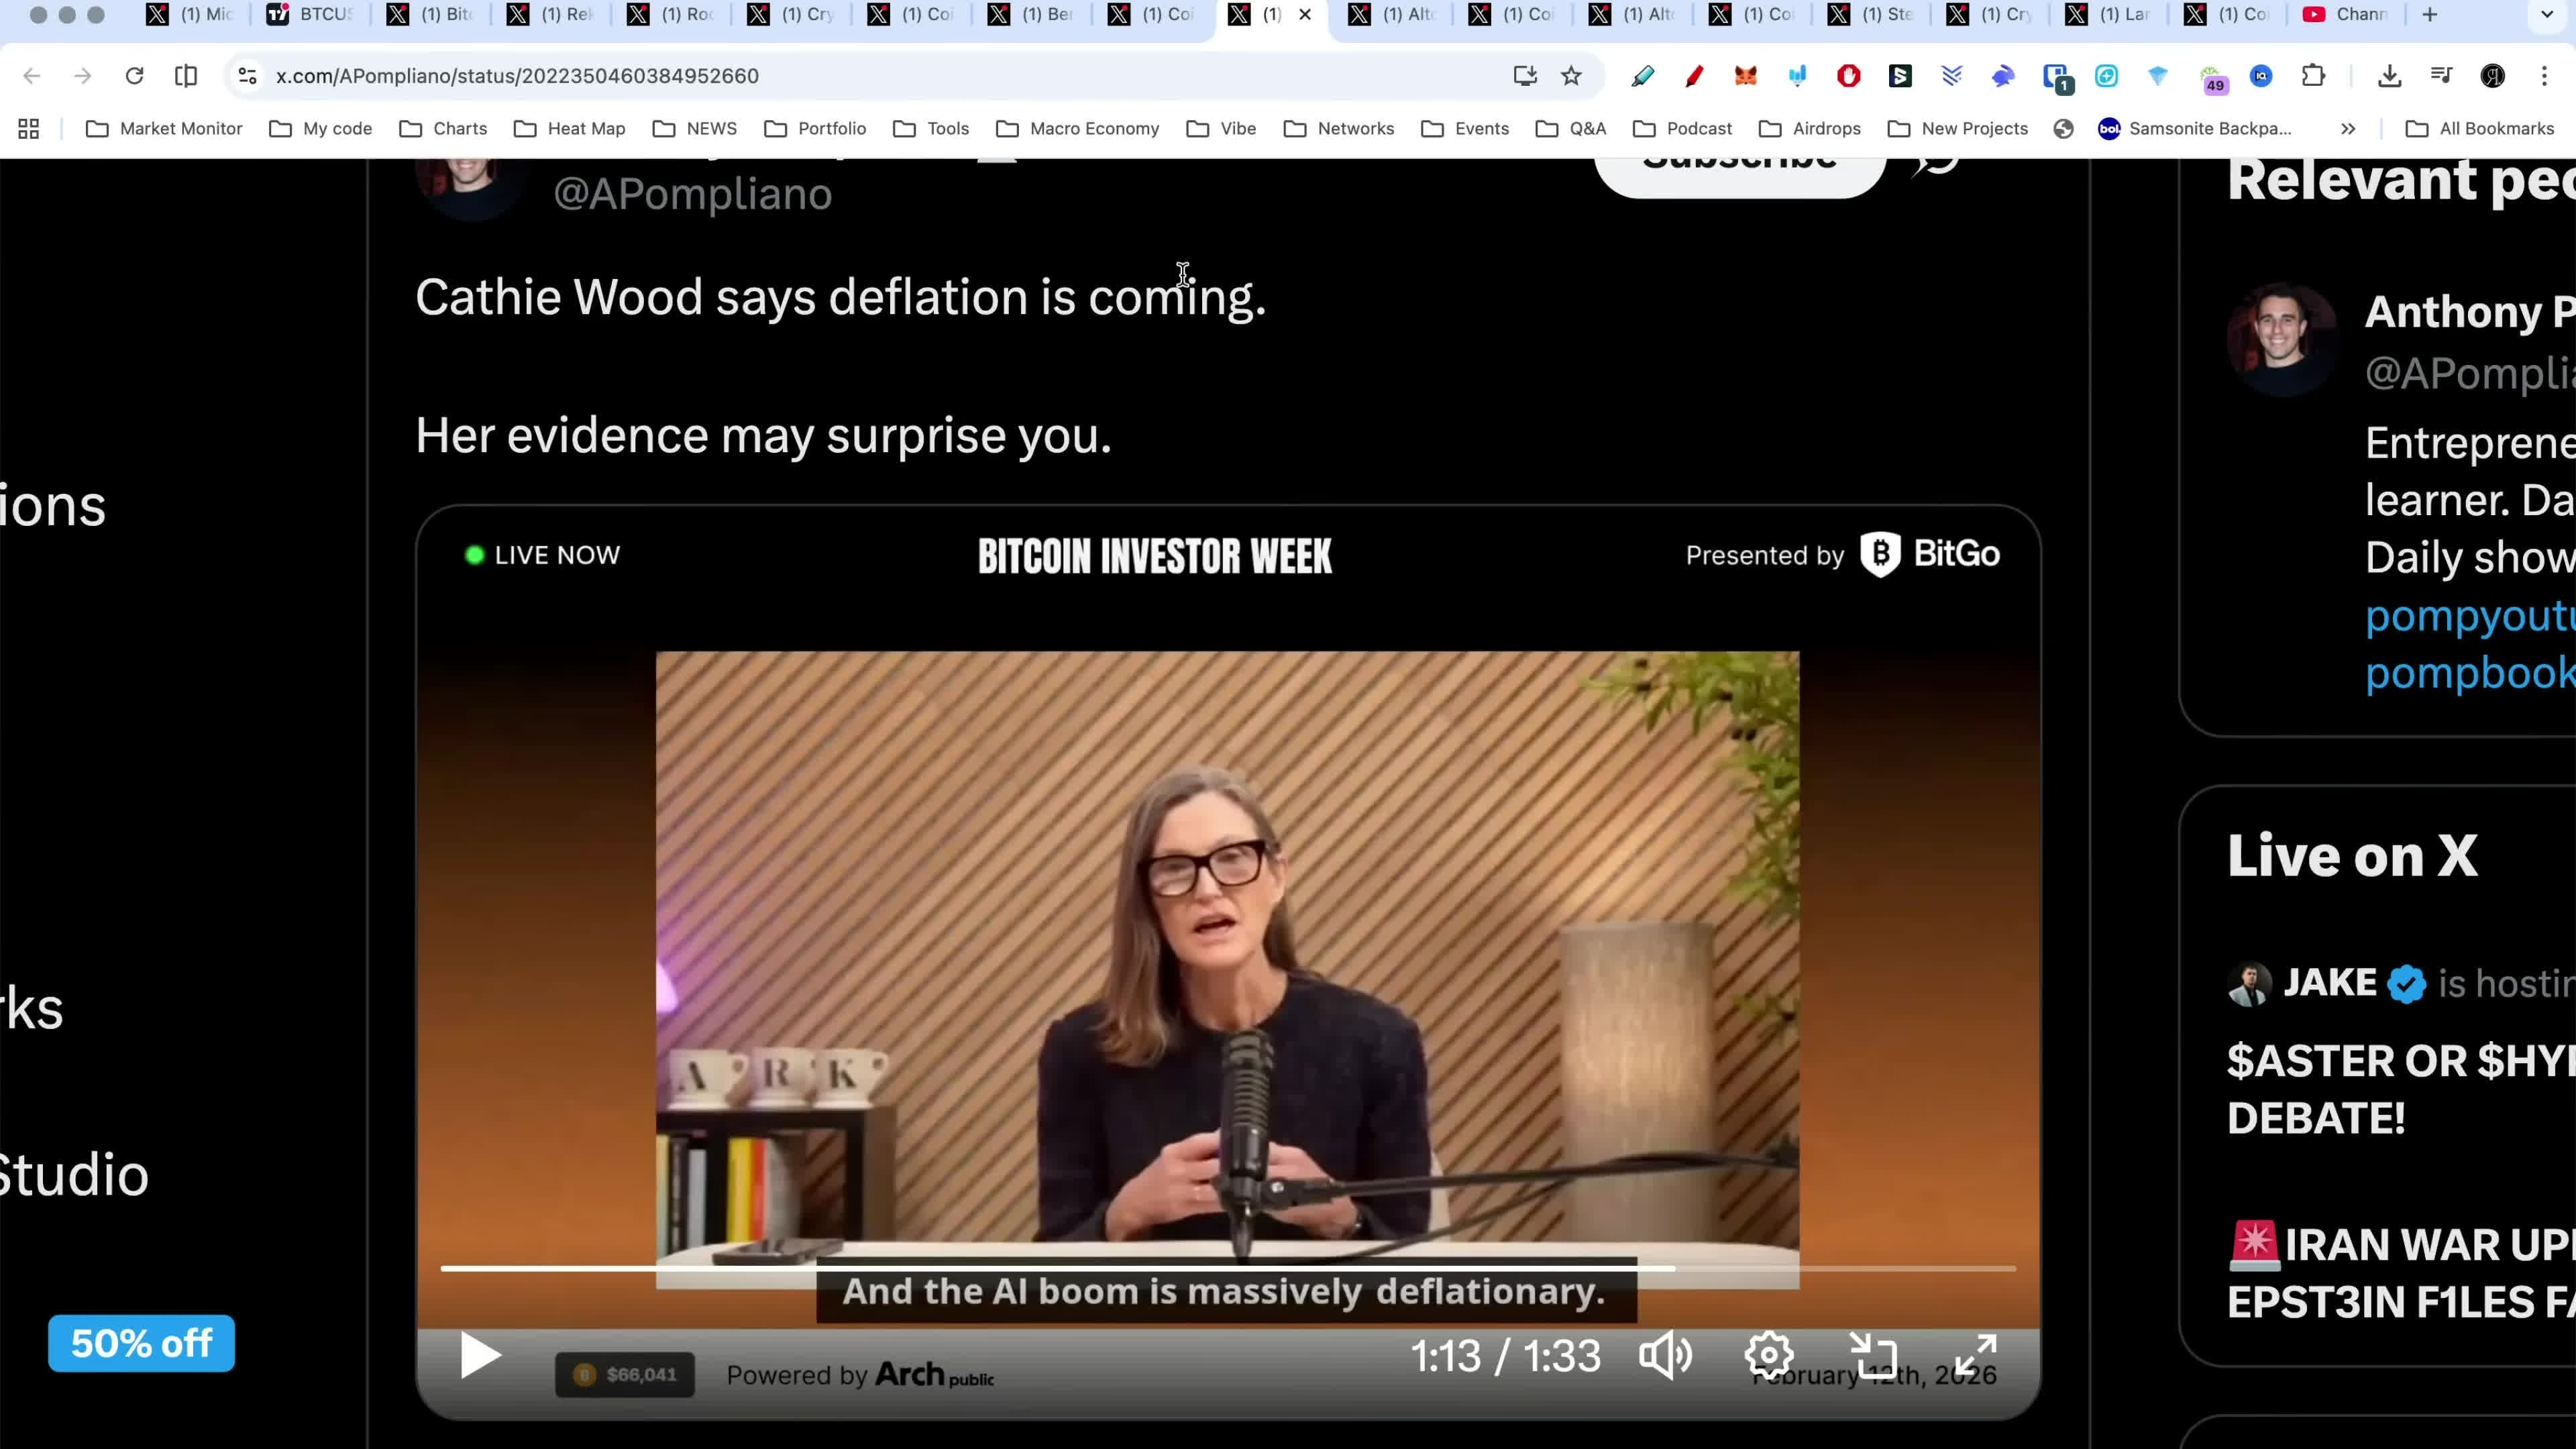Image resolution: width=2576 pixels, height=1449 pixels.
Task: Open the black S extension
Action: pos(1900,76)
